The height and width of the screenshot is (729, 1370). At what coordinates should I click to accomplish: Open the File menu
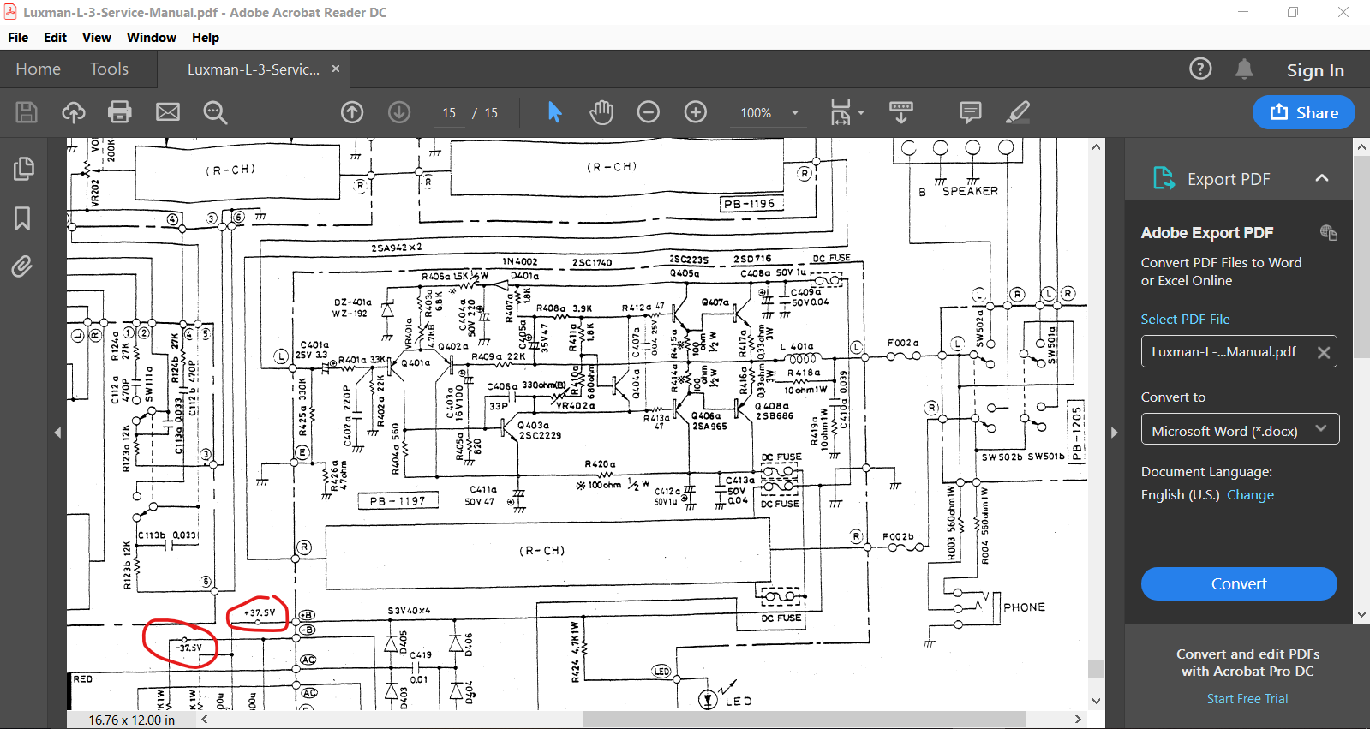pyautogui.click(x=18, y=38)
